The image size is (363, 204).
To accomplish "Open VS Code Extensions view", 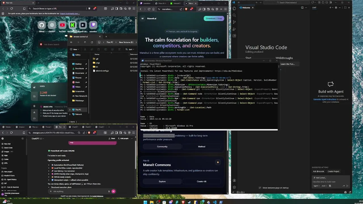I will click(x=234, y=36).
